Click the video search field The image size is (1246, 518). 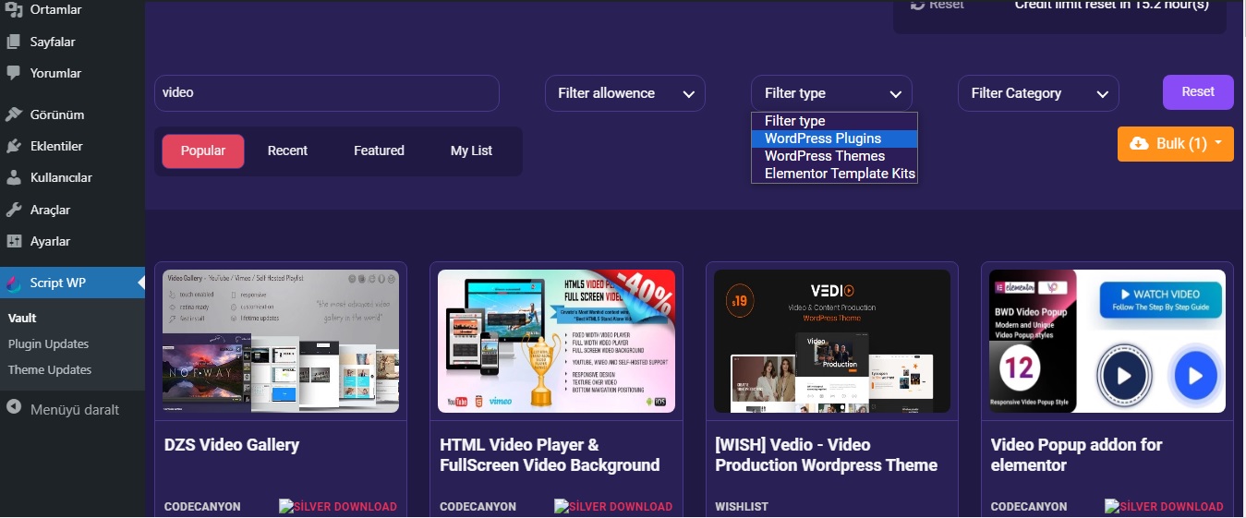click(327, 93)
